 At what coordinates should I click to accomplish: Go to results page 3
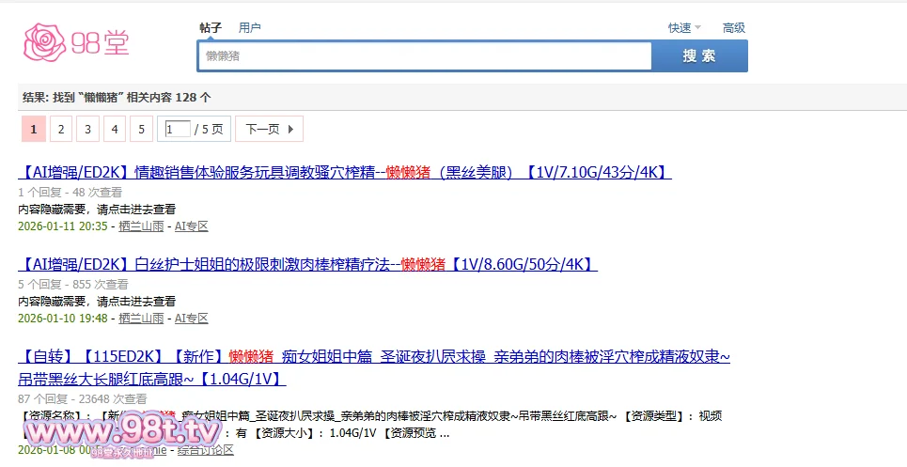tap(87, 129)
